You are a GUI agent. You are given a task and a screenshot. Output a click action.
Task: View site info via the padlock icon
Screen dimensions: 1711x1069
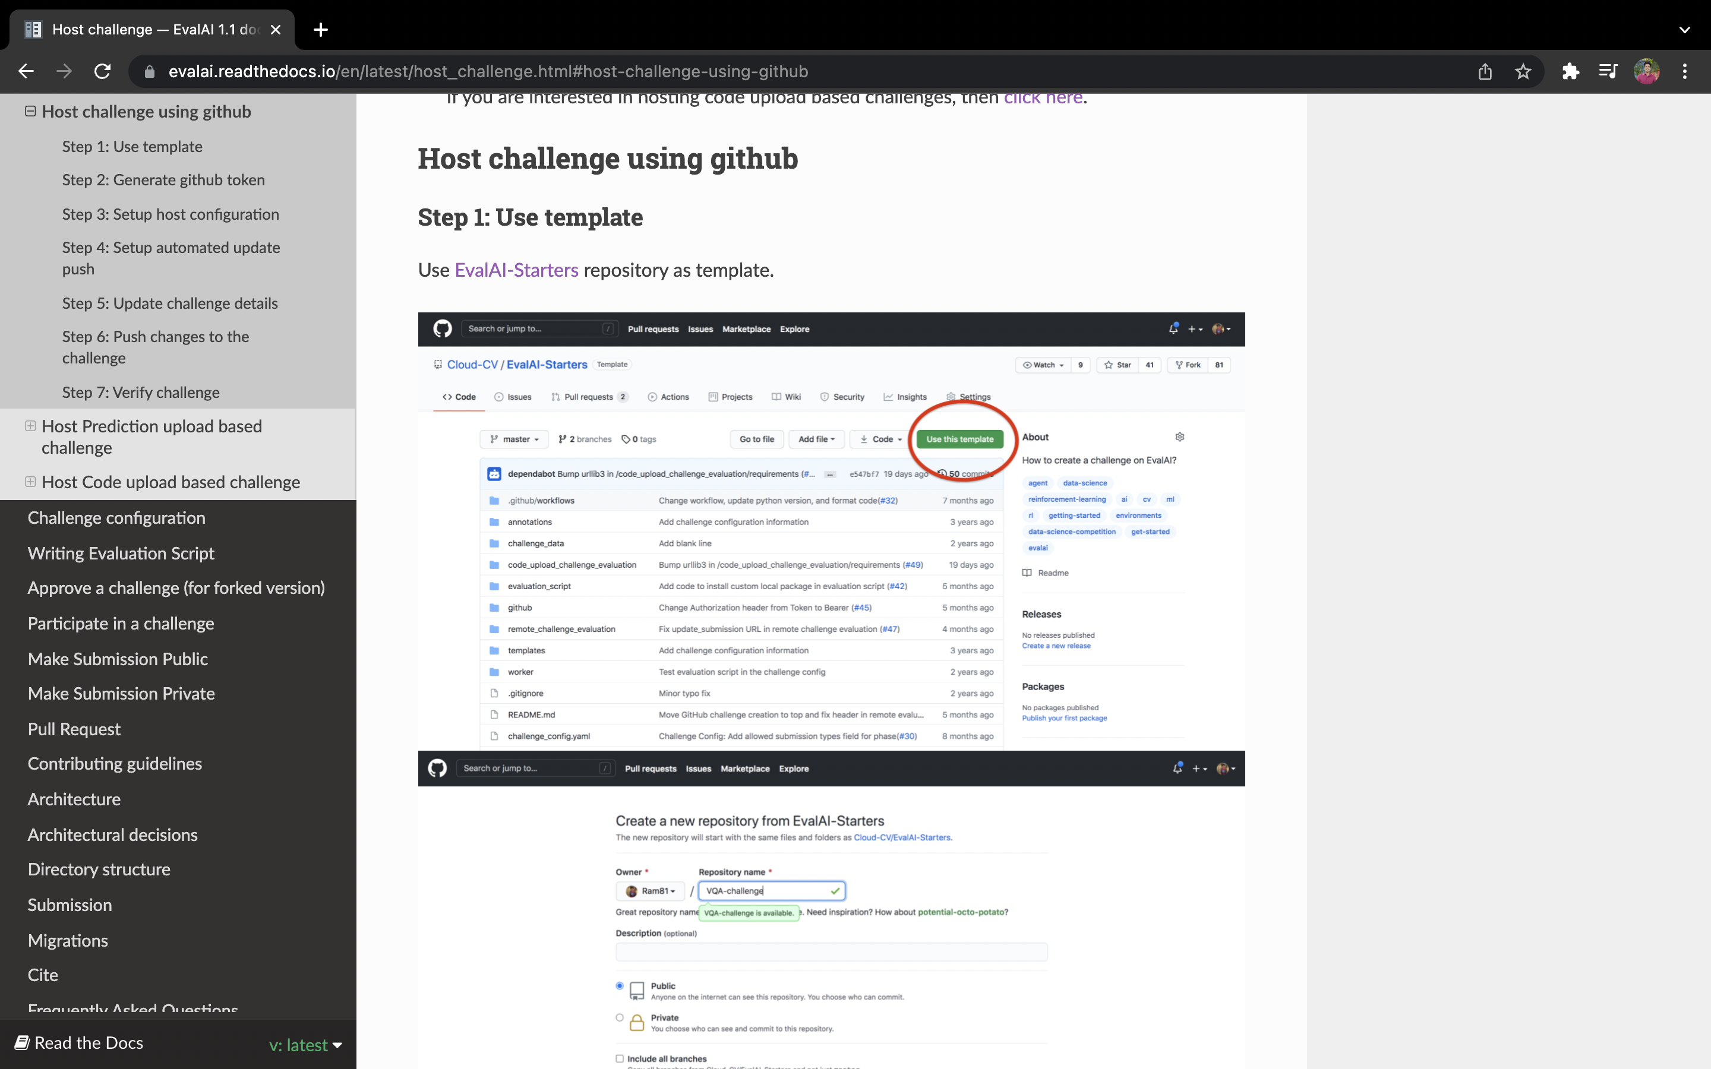[149, 71]
